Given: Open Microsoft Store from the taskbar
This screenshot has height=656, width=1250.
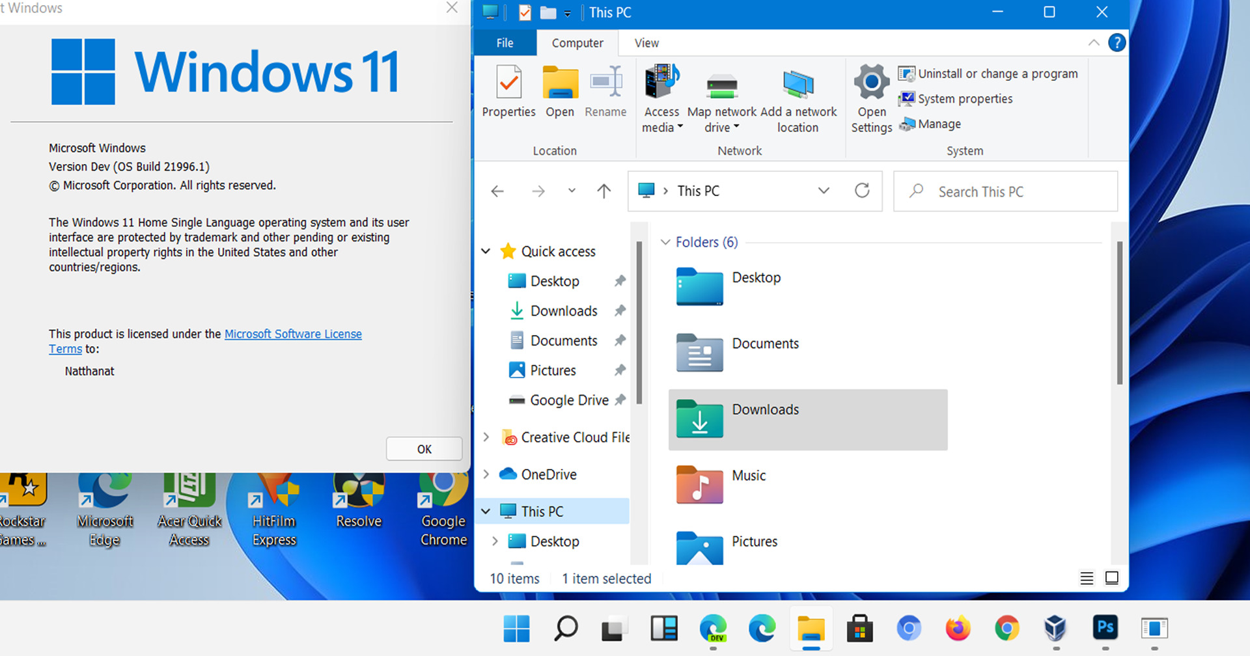Looking at the screenshot, I should click(859, 629).
